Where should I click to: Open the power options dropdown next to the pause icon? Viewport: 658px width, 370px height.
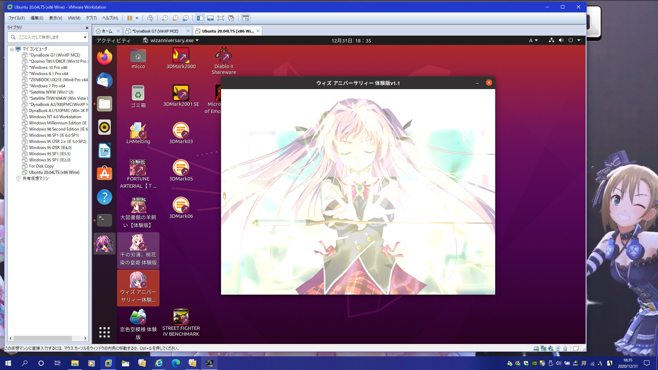click(137, 18)
